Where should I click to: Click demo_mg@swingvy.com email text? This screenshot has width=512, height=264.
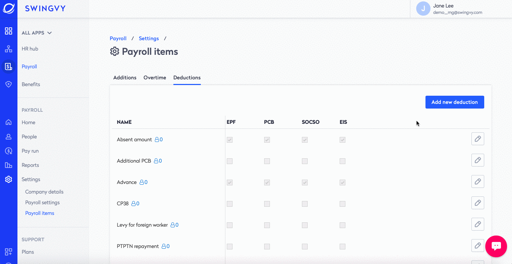tap(458, 12)
